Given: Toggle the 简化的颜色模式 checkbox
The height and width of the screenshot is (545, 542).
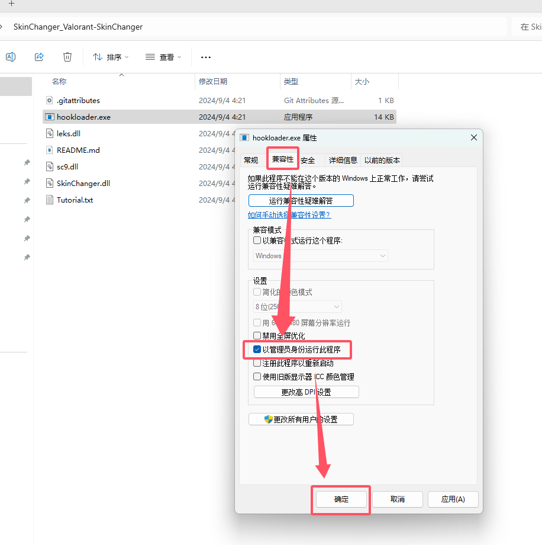Looking at the screenshot, I should 257,292.
